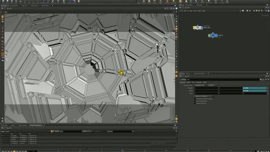Toggle the Enable Constraints checkbox
This screenshot has width=270, height=152.
click(195, 103)
